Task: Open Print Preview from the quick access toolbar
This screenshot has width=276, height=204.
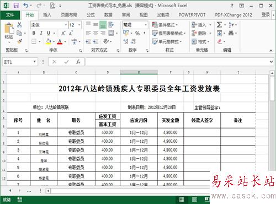Action: pos(52,6)
